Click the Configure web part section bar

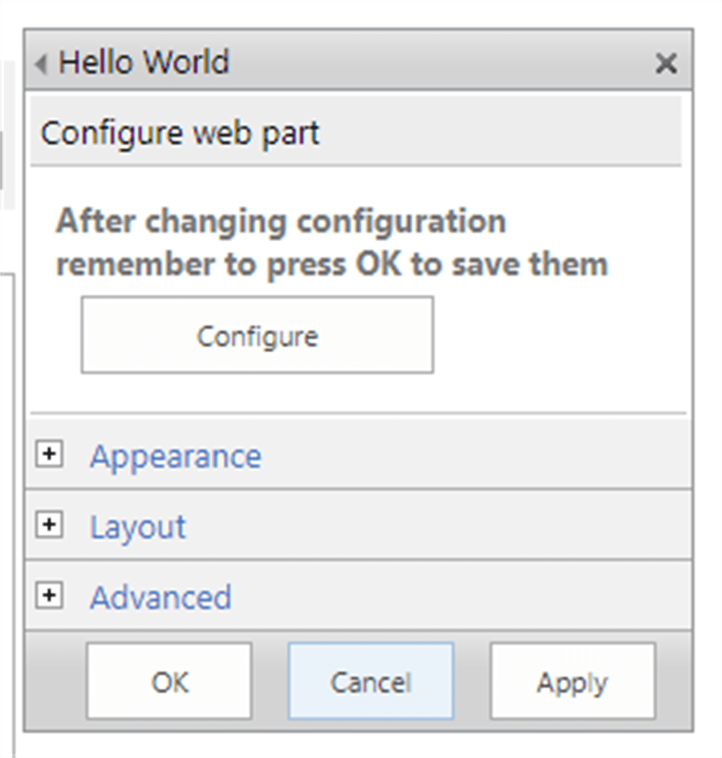click(x=353, y=132)
